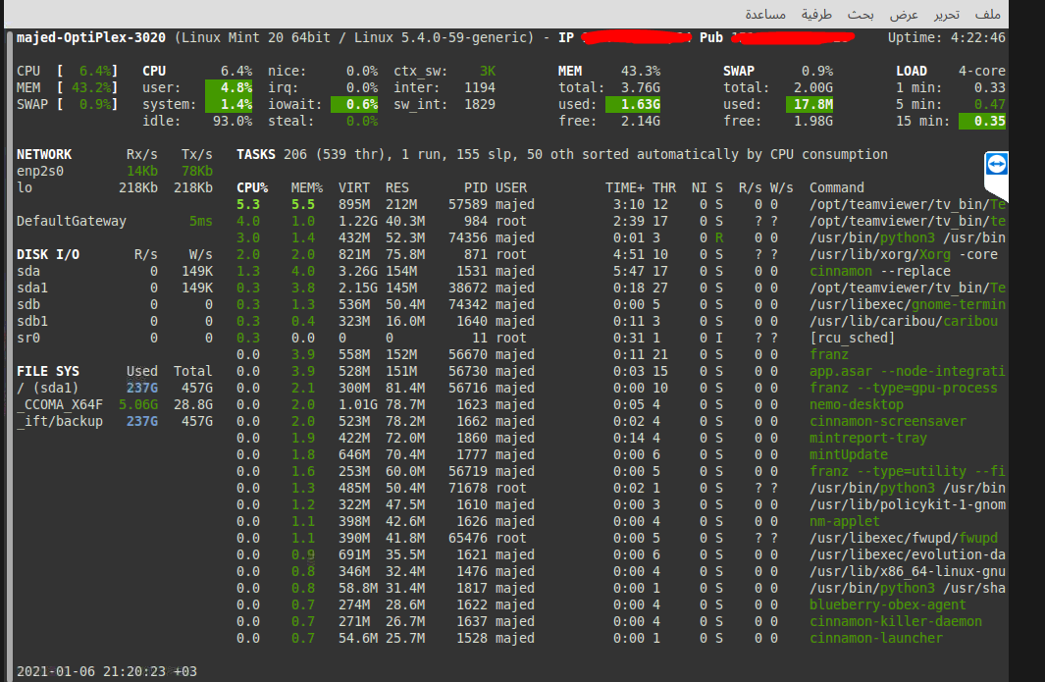Click the hostname majed-OptiPlex-3020

tap(90, 37)
